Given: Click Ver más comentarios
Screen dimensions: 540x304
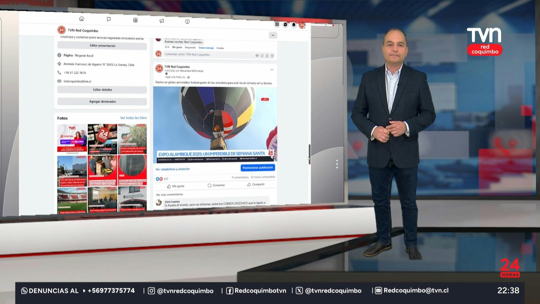Looking at the screenshot, I should tap(169, 195).
